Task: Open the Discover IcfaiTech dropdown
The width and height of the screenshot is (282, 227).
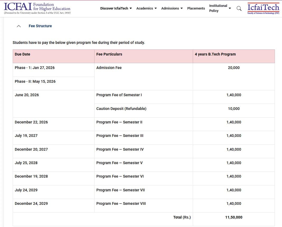Action: 114,8
